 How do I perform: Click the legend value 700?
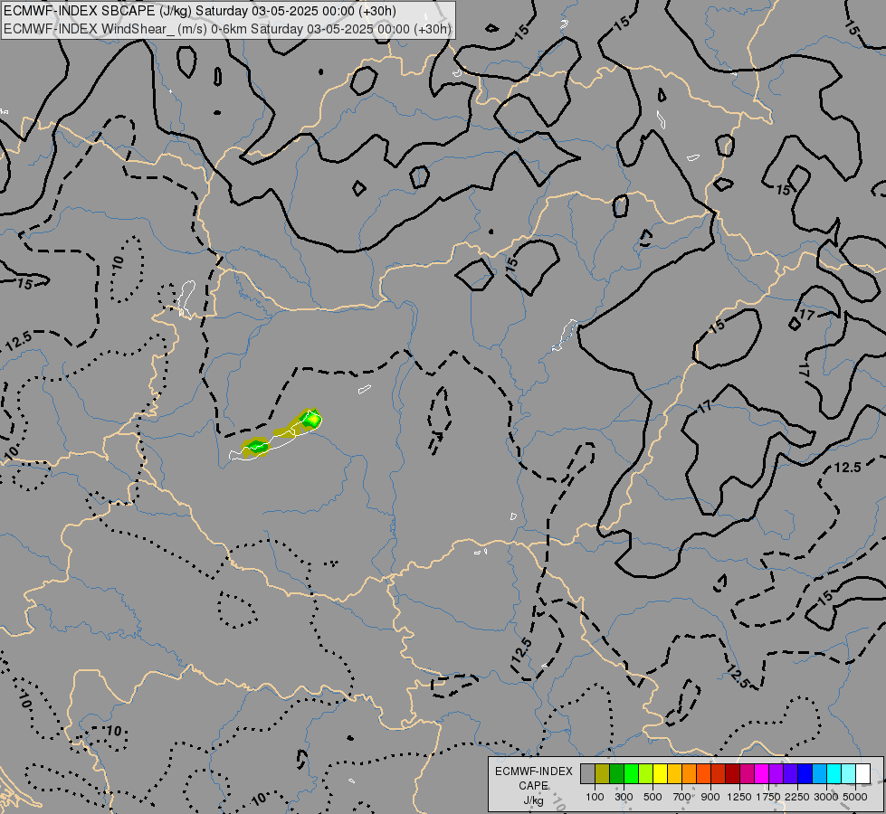coord(682,797)
